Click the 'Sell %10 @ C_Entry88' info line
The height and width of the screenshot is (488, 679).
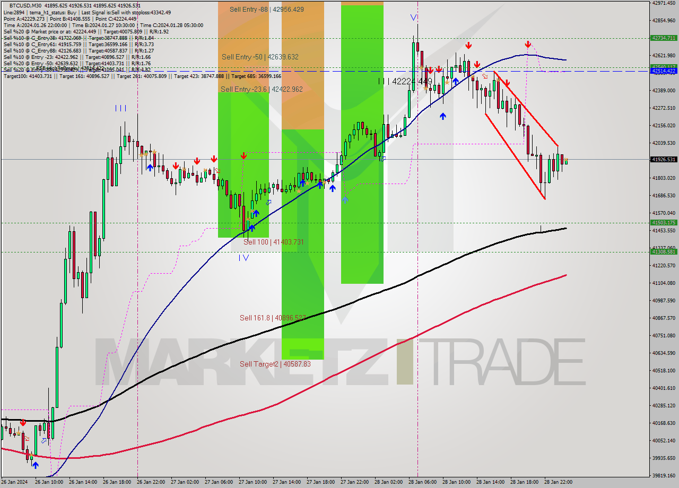click(x=79, y=50)
